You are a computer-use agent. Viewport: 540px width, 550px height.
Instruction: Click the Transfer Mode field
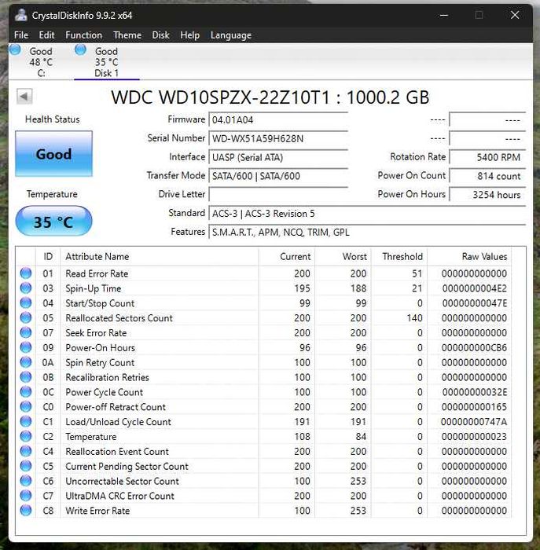click(x=278, y=176)
